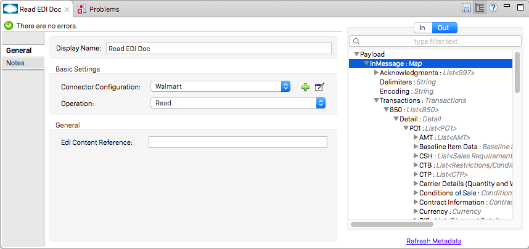The height and width of the screenshot is (249, 529).
Task: Switch metadata view to Out
Action: click(x=443, y=28)
